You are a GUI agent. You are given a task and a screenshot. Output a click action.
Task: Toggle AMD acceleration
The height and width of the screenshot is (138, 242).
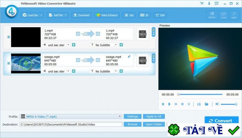(x=234, y=15)
